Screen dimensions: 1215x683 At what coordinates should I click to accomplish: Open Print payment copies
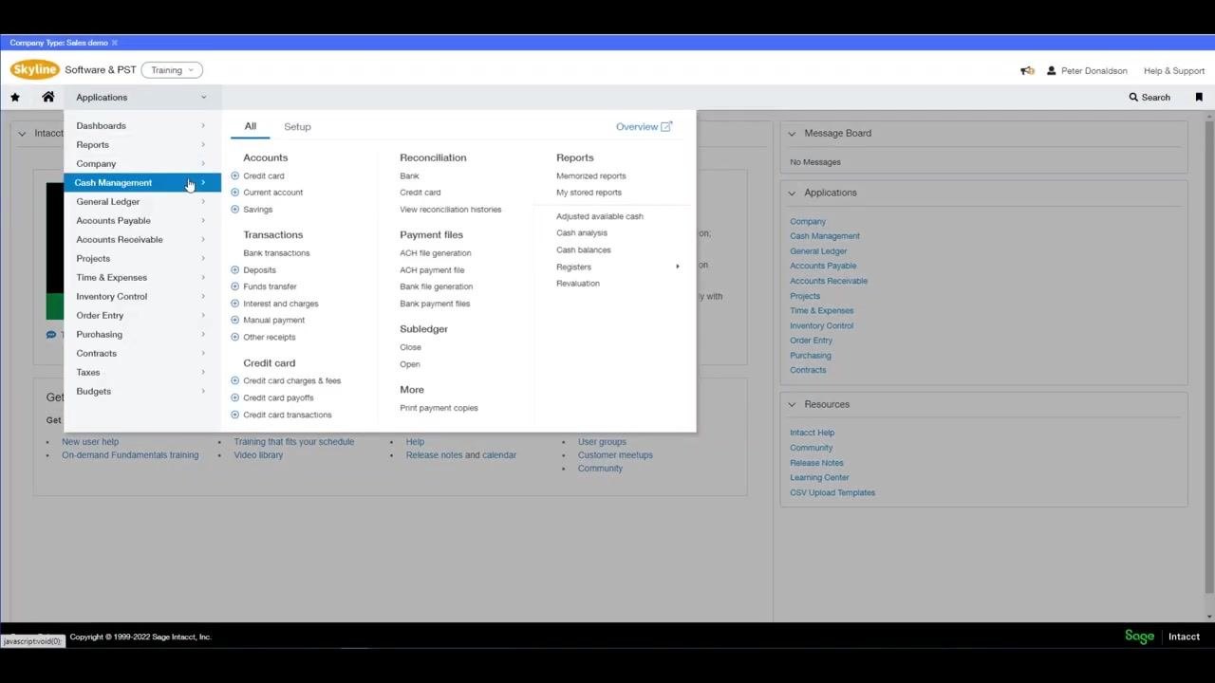[439, 408]
